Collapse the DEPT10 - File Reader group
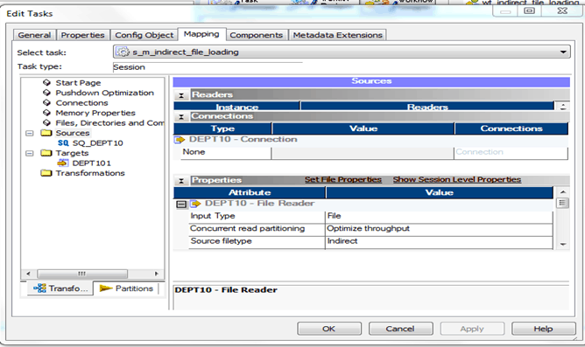 (x=181, y=204)
